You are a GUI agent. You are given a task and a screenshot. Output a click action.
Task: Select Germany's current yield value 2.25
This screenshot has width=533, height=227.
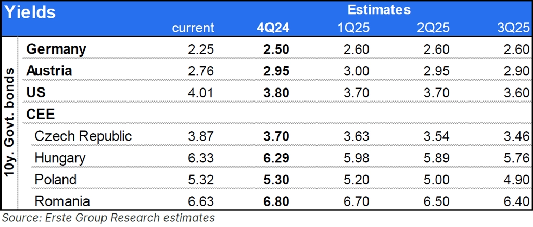pos(200,49)
